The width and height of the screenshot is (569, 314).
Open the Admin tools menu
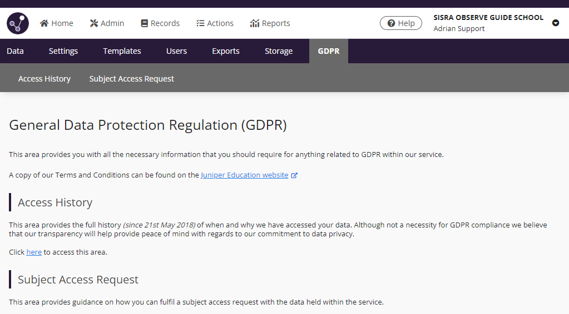click(107, 23)
